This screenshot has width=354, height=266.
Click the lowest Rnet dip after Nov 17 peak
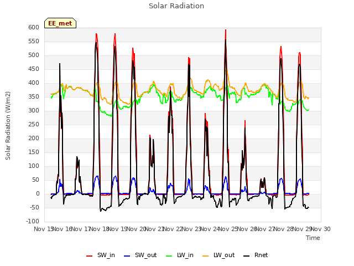tap(101, 211)
